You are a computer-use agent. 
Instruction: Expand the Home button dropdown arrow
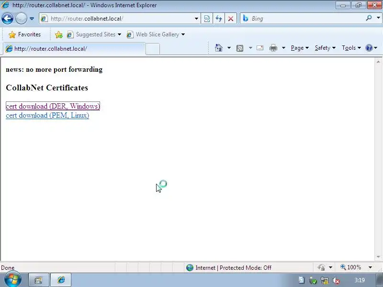pyautogui.click(x=229, y=48)
